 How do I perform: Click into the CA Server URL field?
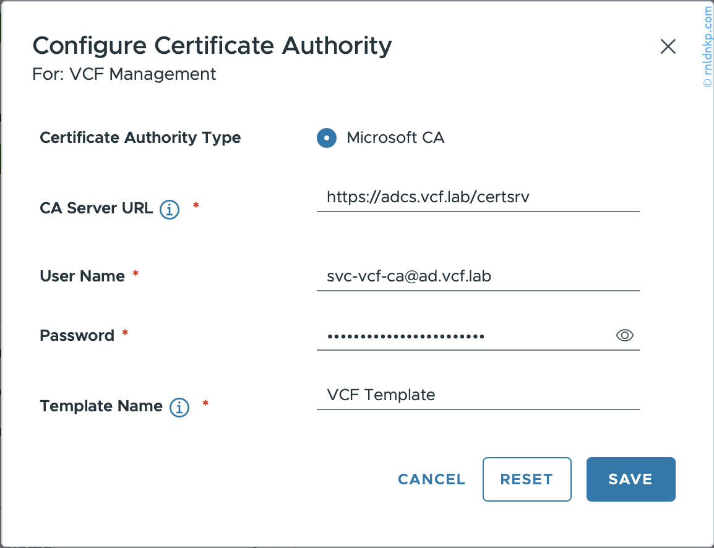pos(477,197)
